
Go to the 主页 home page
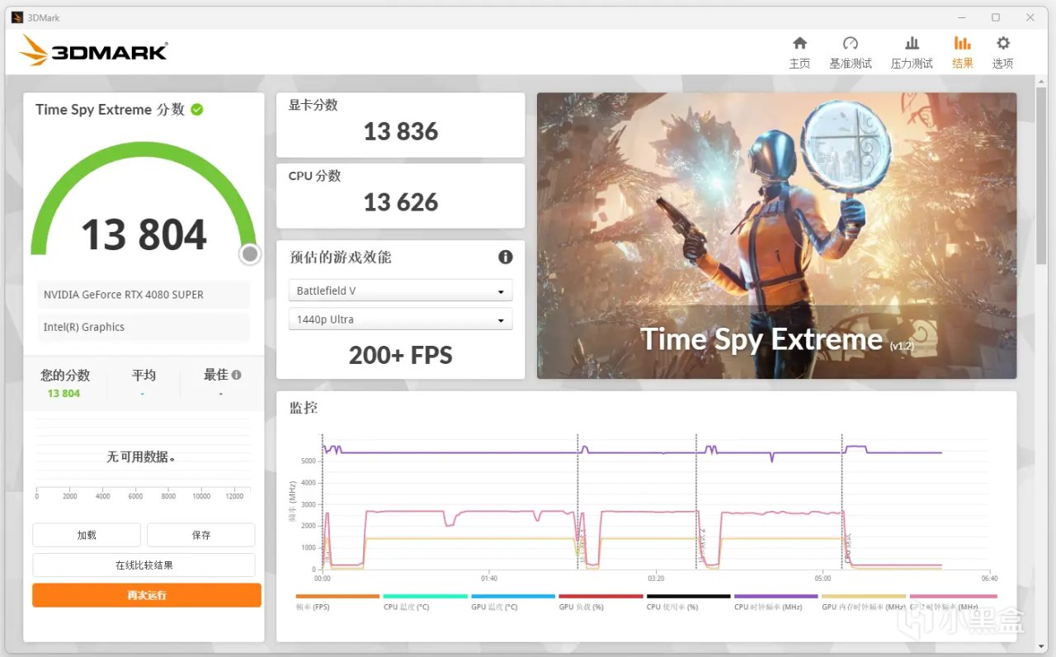(799, 53)
